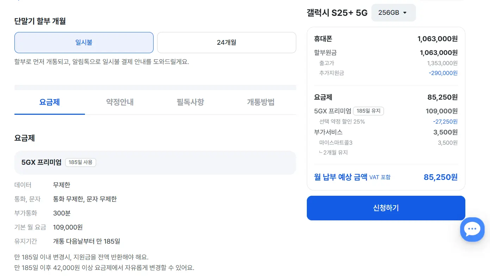The image size is (490, 276).
Task: Go to the 필독사항 tab
Action: [190, 102]
